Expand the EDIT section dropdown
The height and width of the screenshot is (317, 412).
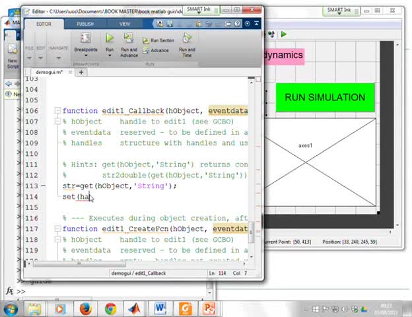point(40,58)
